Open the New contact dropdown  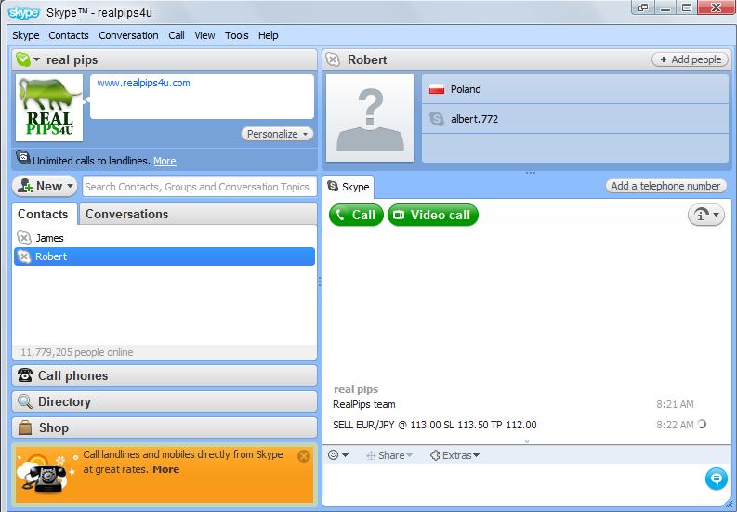click(46, 186)
